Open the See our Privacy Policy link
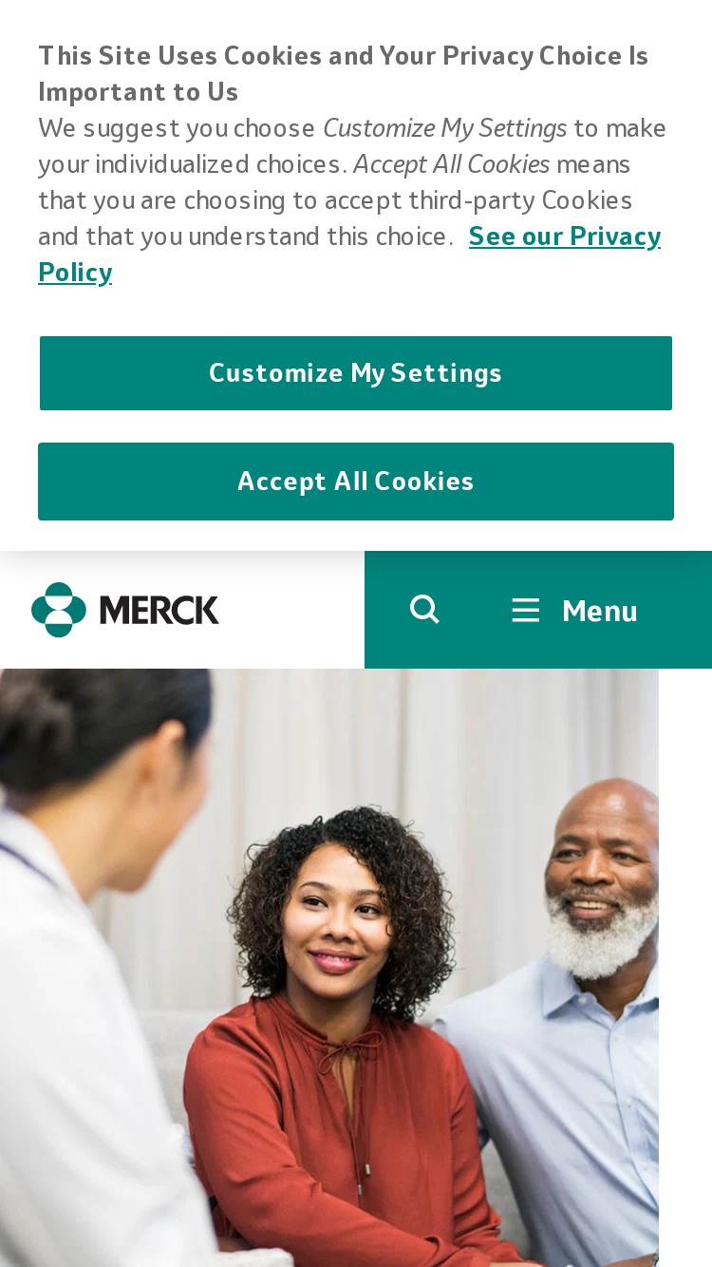 [349, 254]
